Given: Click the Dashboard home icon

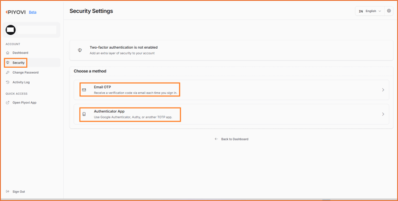Looking at the screenshot, I should [7, 52].
